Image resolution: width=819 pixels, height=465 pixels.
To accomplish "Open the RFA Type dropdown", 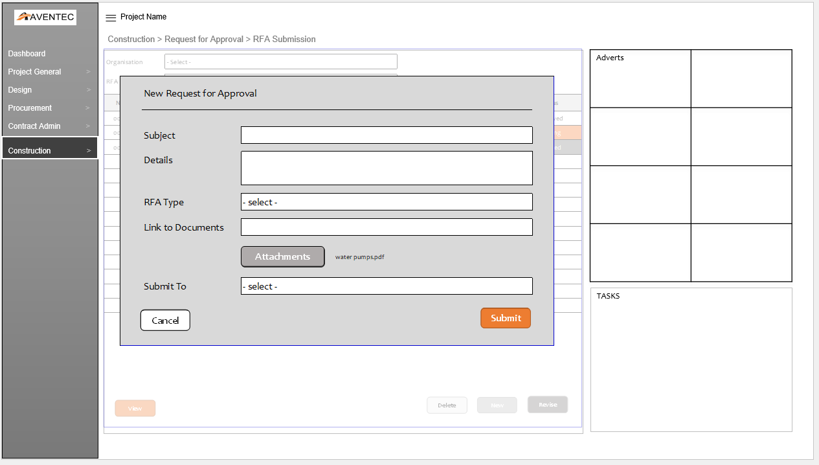I will pyautogui.click(x=387, y=202).
